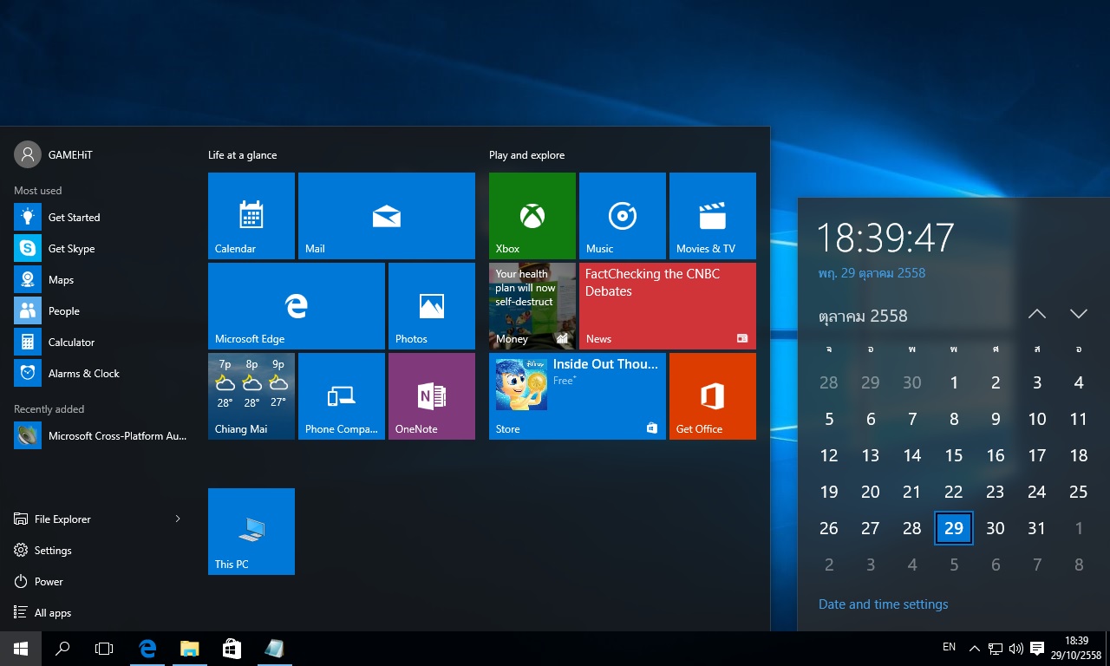Open the Calendar app tile
This screenshot has width=1110, height=666.
pos(251,215)
